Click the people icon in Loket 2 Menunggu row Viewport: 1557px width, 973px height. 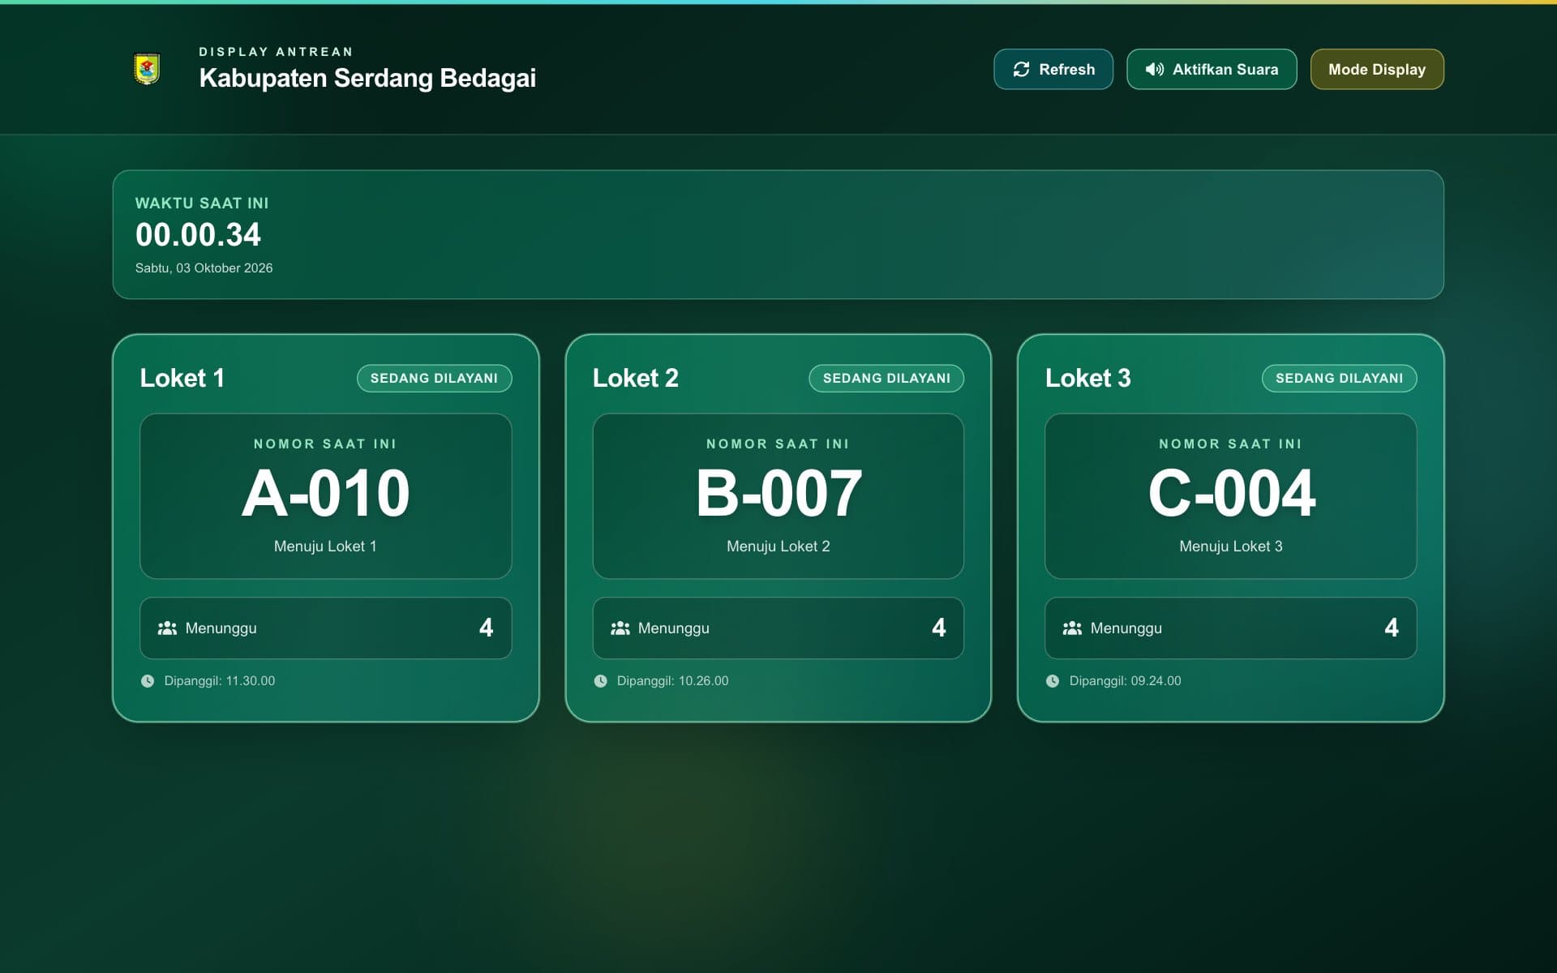click(620, 628)
